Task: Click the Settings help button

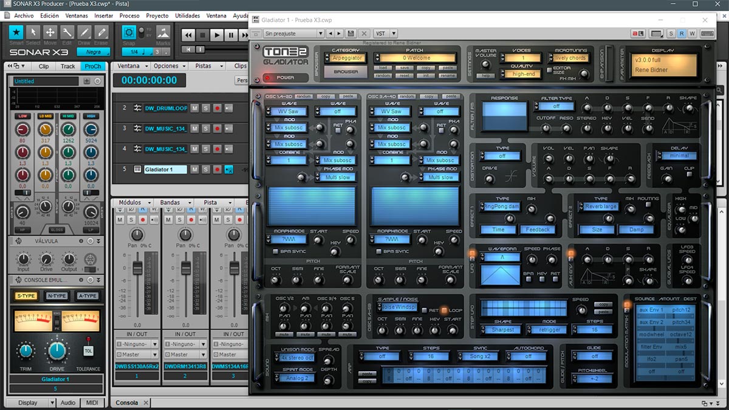Action: click(485, 76)
